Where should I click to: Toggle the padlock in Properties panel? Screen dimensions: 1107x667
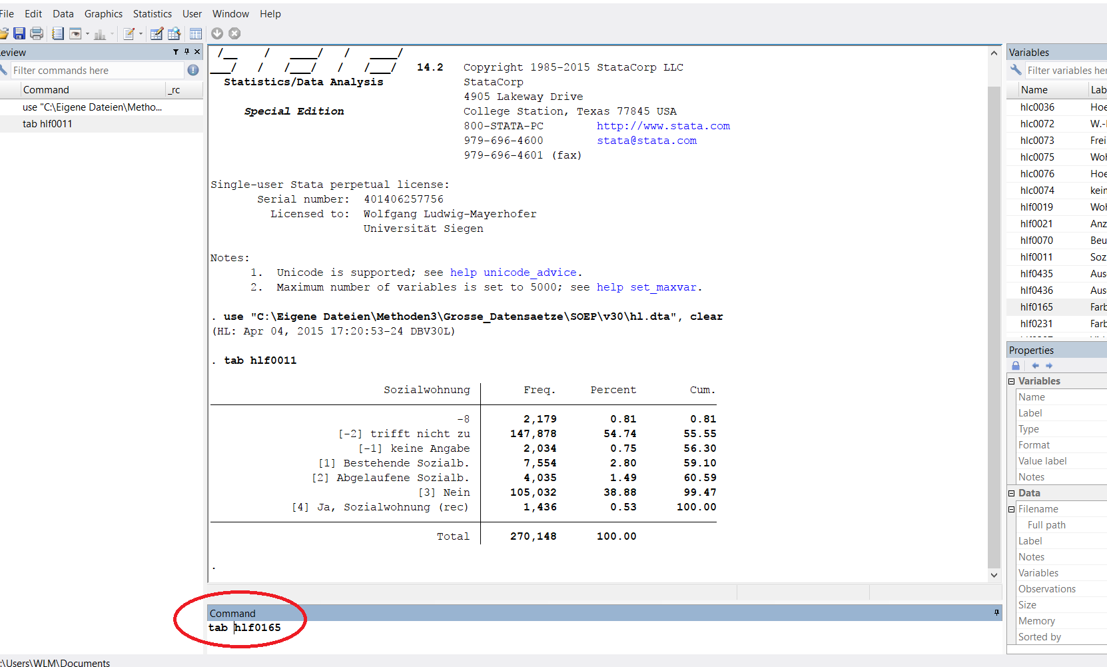coord(1015,366)
